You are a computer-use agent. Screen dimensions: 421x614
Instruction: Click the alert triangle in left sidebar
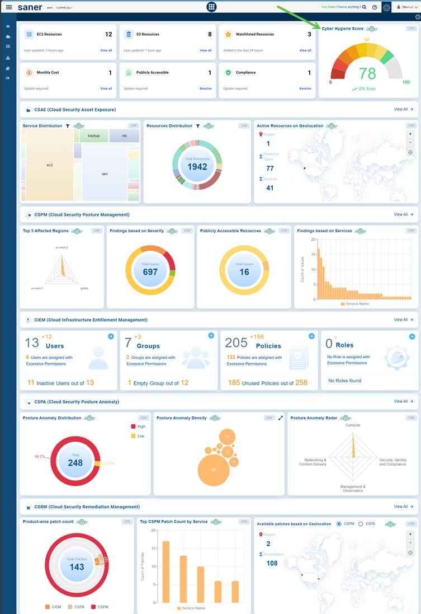tap(8, 58)
